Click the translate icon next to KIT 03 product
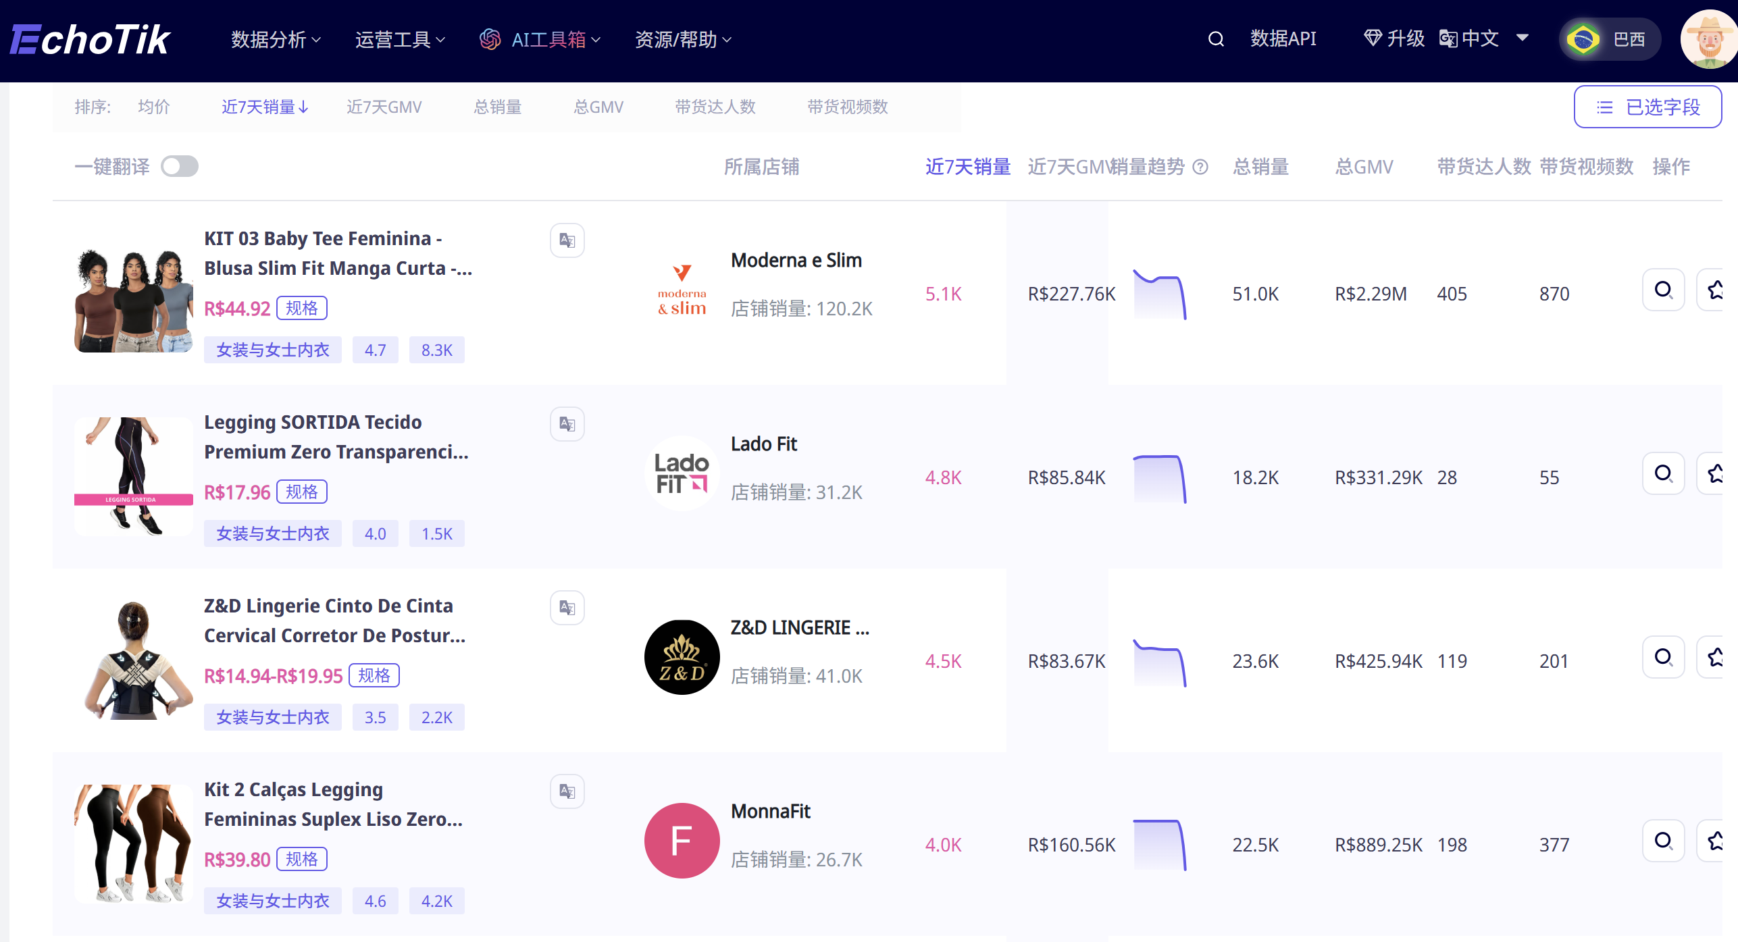This screenshot has height=942, width=1738. 567,240
